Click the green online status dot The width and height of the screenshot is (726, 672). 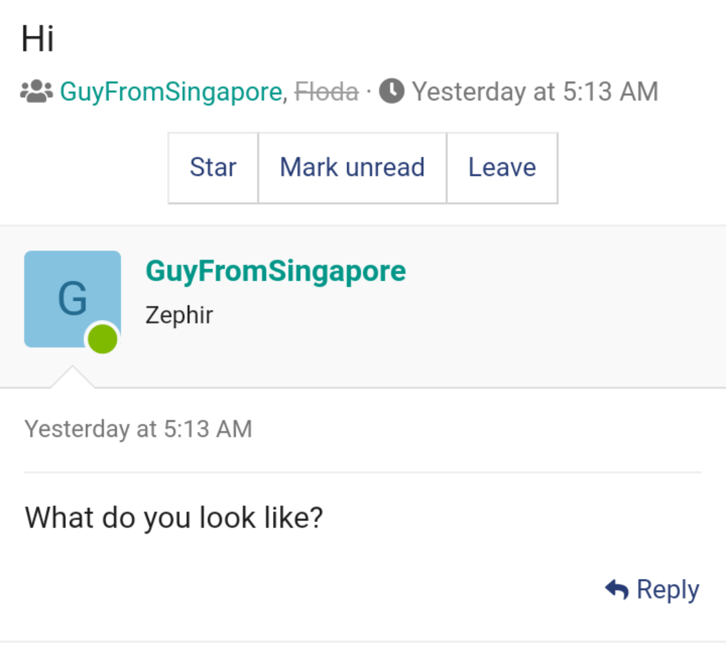tap(102, 339)
